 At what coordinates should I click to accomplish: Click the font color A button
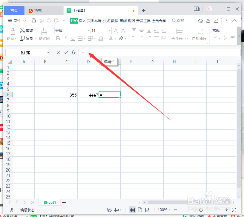[111, 38]
